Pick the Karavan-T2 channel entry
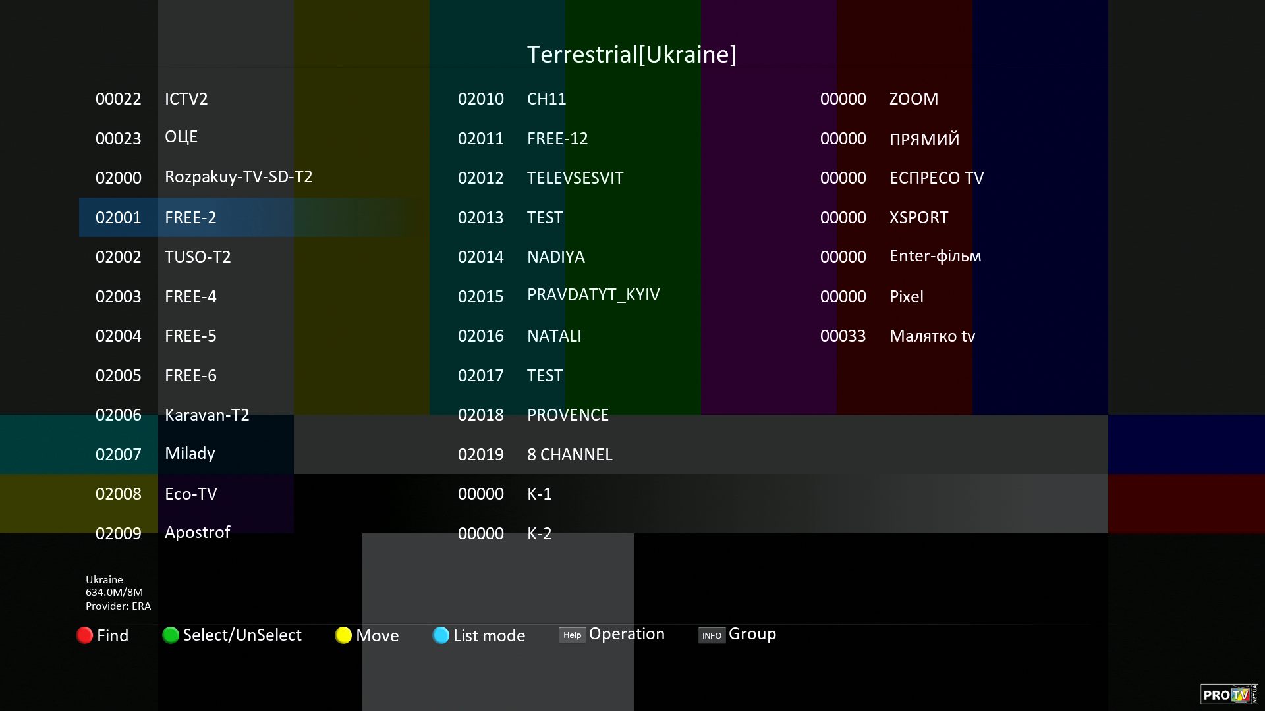 207,415
